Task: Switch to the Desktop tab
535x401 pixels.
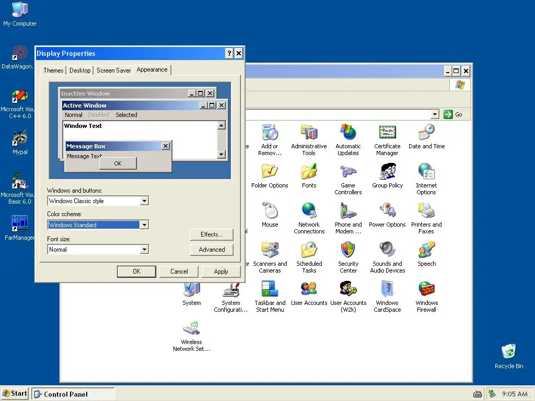Action: click(x=80, y=70)
